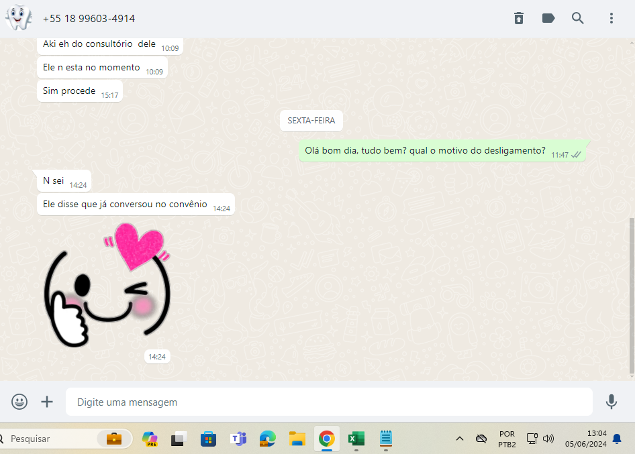Search messages with the magnifier icon
Screen dimensions: 635x454
[x=578, y=18]
